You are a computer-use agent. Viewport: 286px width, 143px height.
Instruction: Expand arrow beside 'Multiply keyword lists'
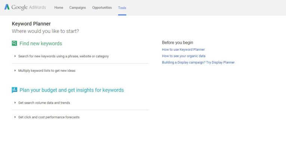15,70
